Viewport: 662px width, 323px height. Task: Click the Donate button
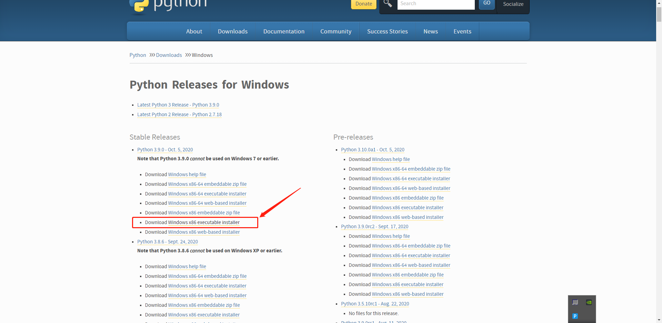(364, 4)
